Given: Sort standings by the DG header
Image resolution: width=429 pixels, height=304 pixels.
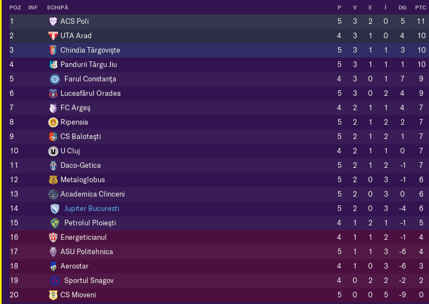Looking at the screenshot, I should click(402, 8).
